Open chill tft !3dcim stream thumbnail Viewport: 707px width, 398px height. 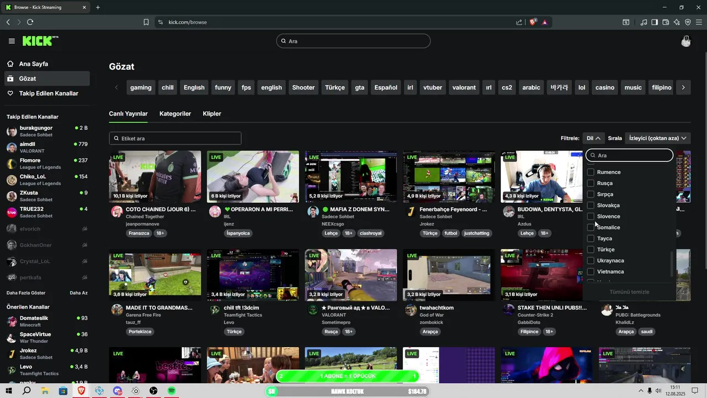tap(253, 275)
